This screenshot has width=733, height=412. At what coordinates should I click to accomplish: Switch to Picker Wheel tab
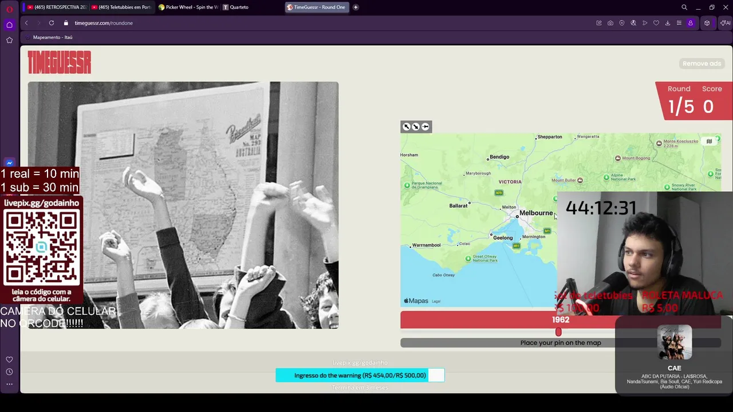tap(188, 7)
